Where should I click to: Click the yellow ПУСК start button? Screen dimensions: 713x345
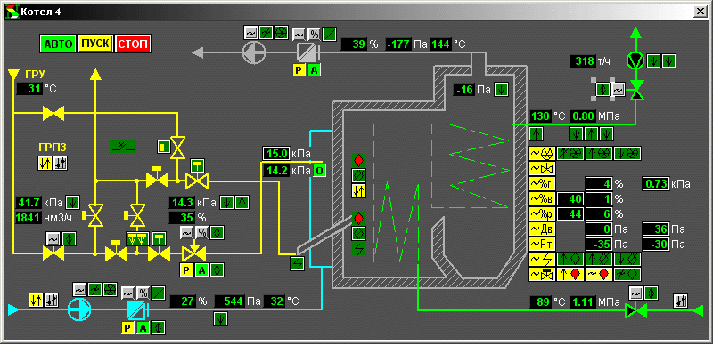(x=95, y=44)
